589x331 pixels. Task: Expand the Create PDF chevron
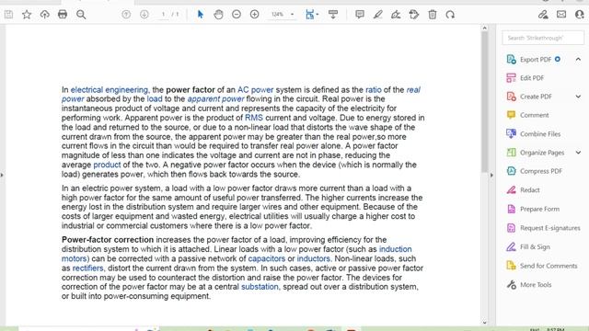[578, 97]
